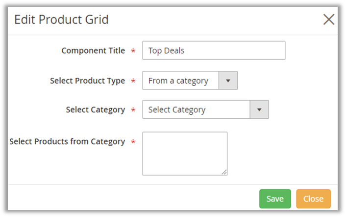The image size is (346, 217).
Task: Click red asterisk beside Select Category
Action: point(133,110)
